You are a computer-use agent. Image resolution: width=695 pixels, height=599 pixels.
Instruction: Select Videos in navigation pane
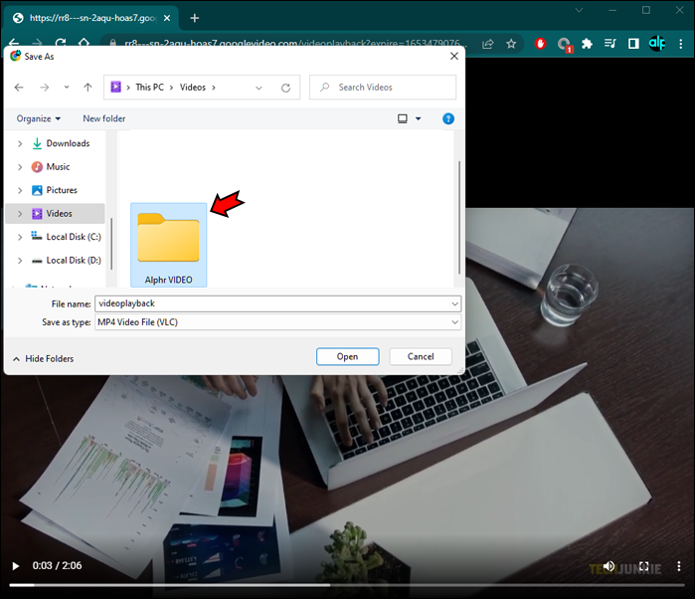click(59, 213)
